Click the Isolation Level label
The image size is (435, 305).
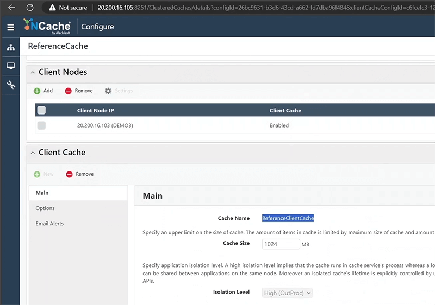point(232,292)
